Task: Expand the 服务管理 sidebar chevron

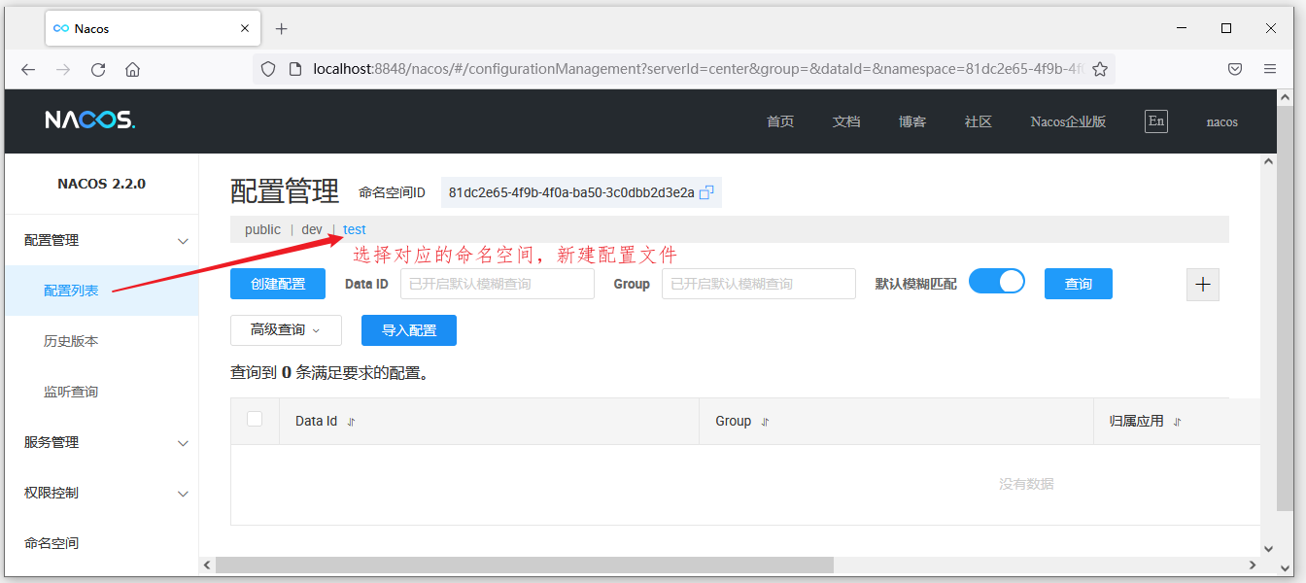Action: coord(183,443)
